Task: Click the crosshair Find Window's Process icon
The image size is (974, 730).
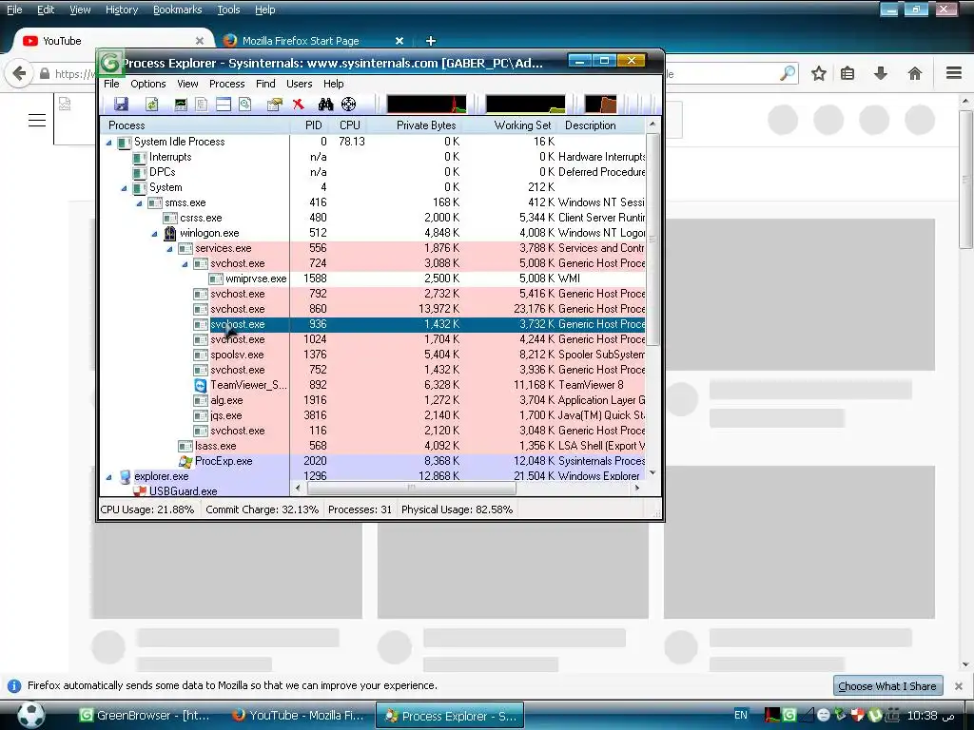Action: (348, 105)
